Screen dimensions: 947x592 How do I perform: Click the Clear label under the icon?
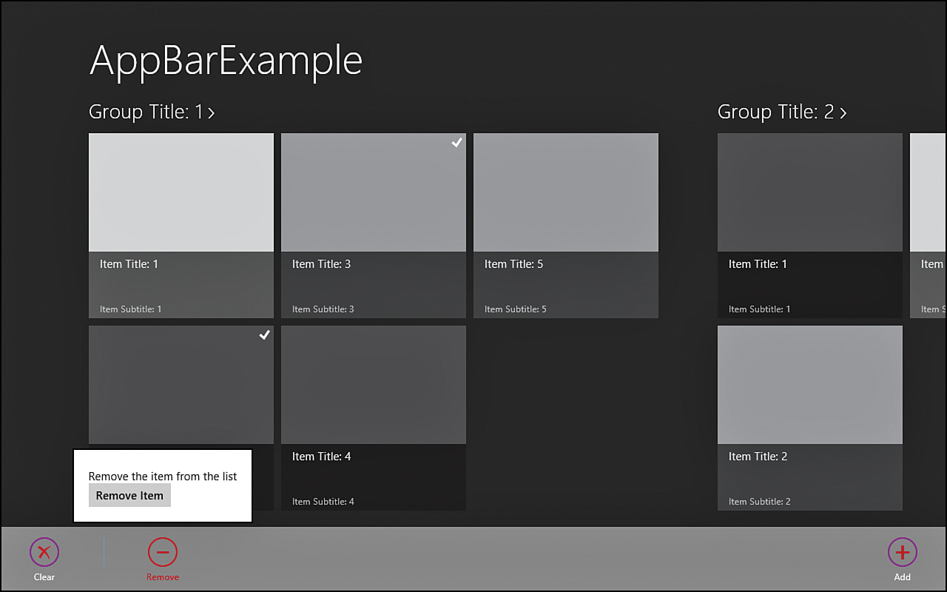[44, 577]
